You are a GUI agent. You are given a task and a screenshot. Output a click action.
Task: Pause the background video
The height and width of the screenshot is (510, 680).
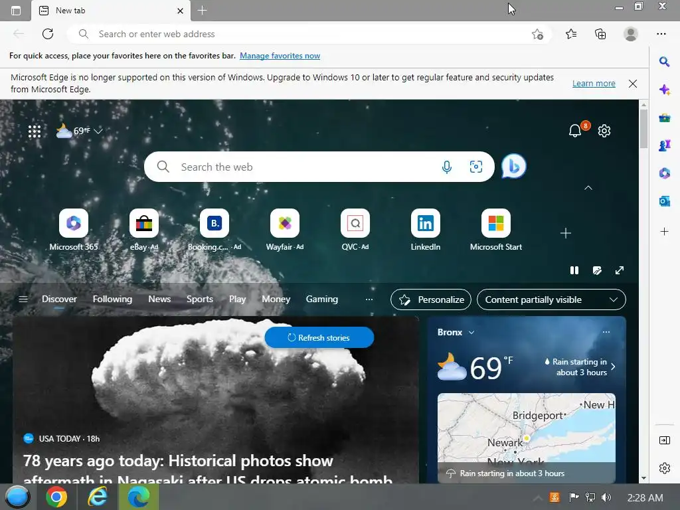(574, 270)
